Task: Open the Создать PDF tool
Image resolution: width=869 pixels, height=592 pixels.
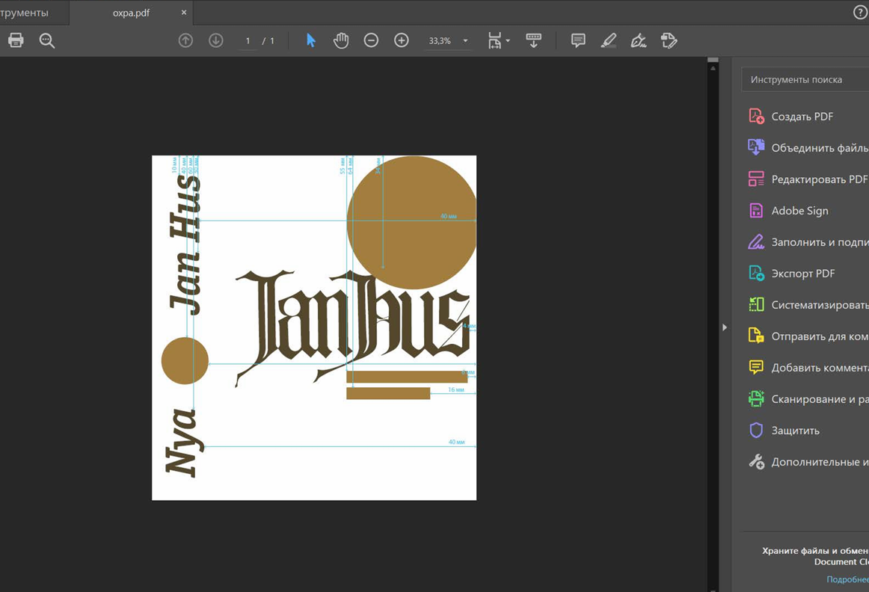Action: [802, 117]
